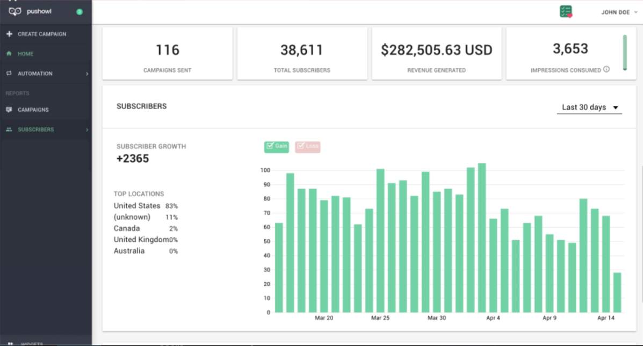Viewport: 643px width, 346px height.
Task: Expand the Automation submenu chevron
Action: coord(86,74)
